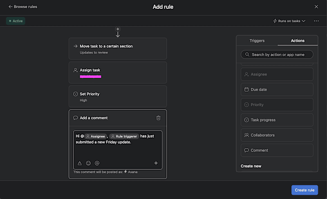Open the Appreciations triangle icon in comment toolbar
The width and height of the screenshot is (327, 199).
click(79, 163)
